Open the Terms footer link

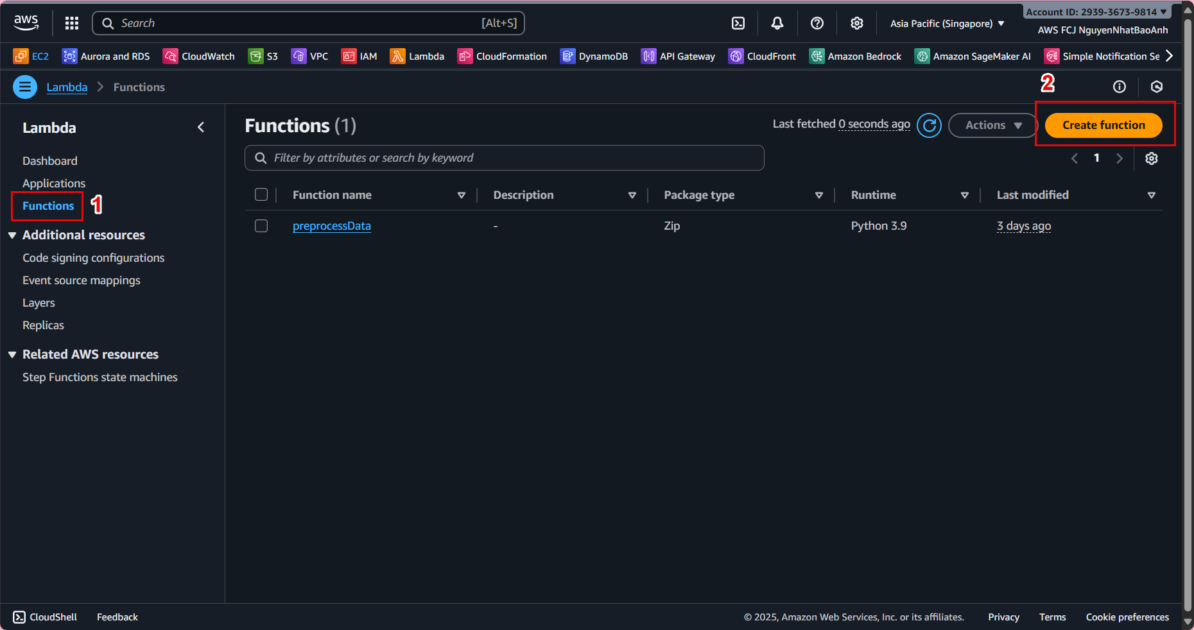coord(1053,617)
